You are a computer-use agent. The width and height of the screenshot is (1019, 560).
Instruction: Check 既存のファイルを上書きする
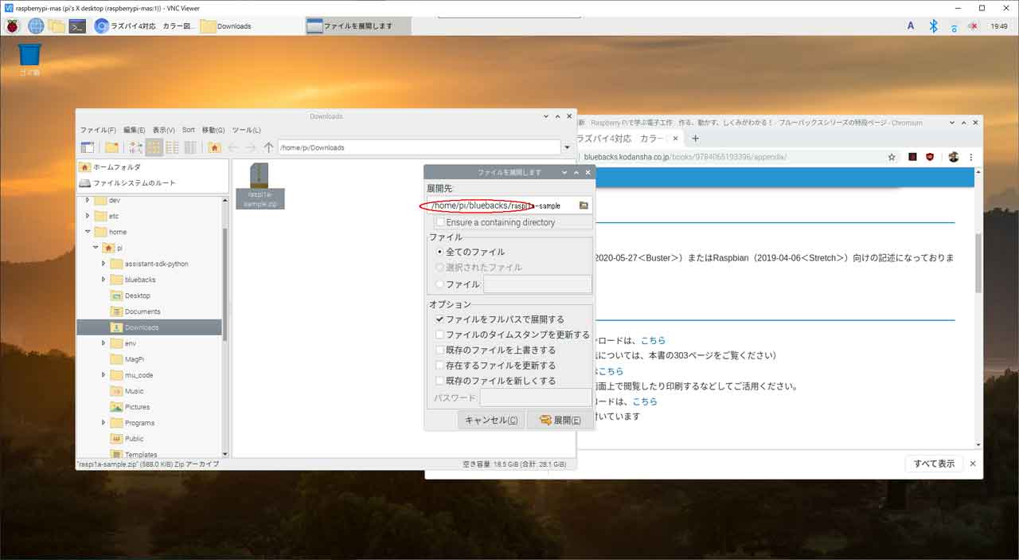(x=439, y=350)
